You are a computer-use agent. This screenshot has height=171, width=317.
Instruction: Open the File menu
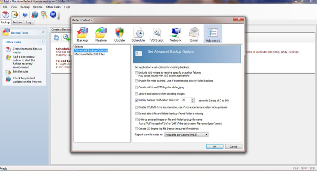pyautogui.click(x=5, y=7)
